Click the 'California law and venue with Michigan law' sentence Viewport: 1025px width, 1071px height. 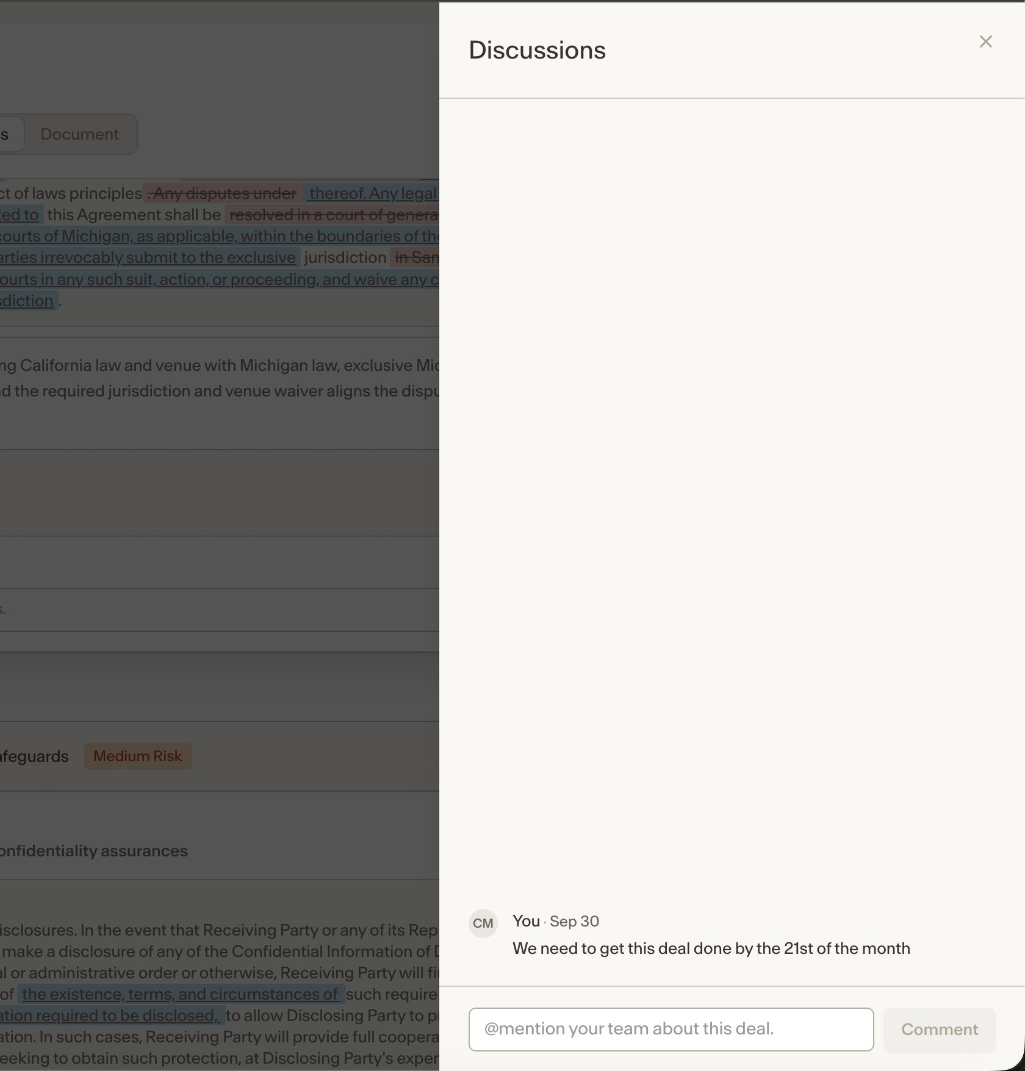[x=219, y=365]
